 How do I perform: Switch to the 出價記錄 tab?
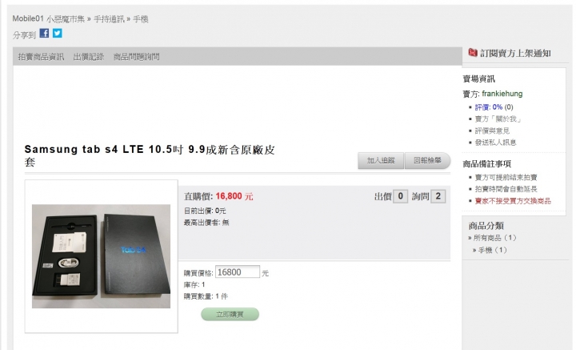click(x=89, y=57)
